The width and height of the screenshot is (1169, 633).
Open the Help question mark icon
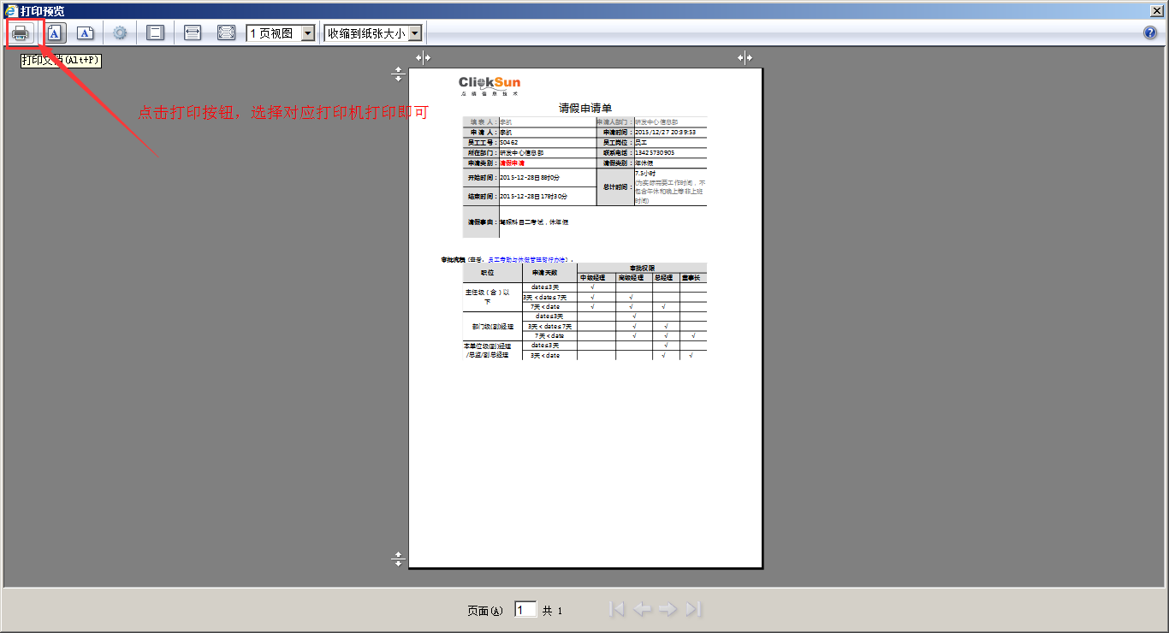(x=1150, y=33)
